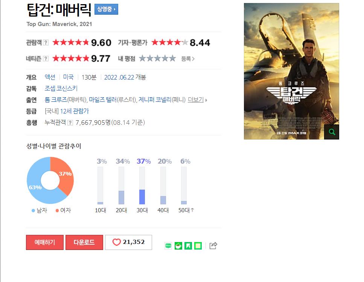The width and height of the screenshot is (364, 282).
Task: Set my rating using 내 평점 stars
Action: pyautogui.click(x=157, y=58)
